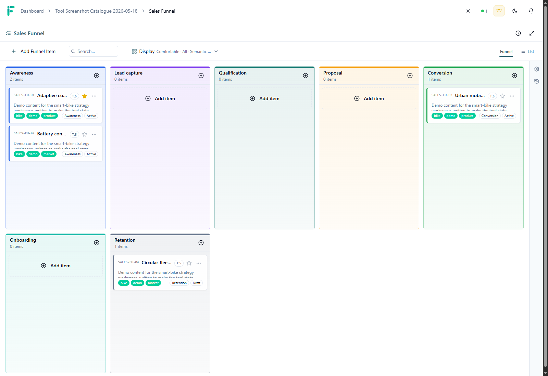Click T:5 badge on Urban mobi... card
This screenshot has height=376, width=548.
tap(492, 96)
